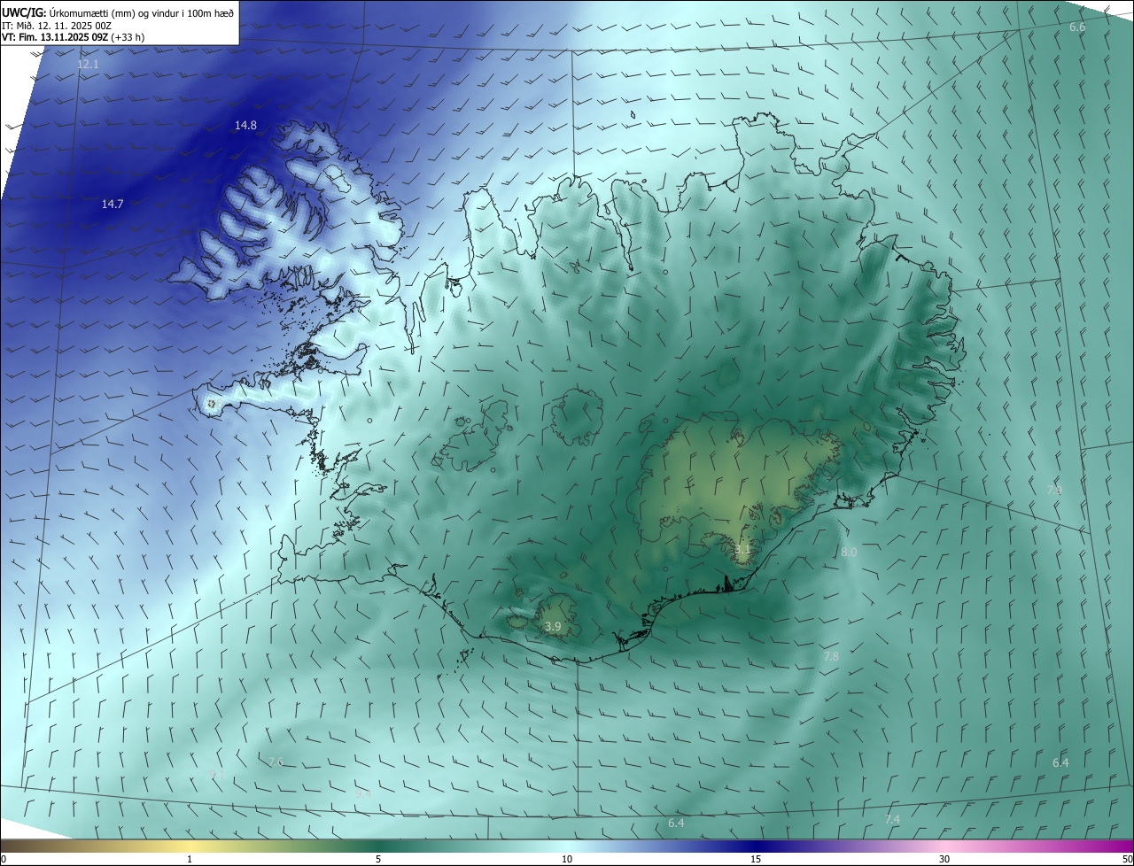Screen dimensions: 1134x866
Task: Click the map title starting 'UWC/IG: Úrkomumætti'
Action: [x=118, y=12]
